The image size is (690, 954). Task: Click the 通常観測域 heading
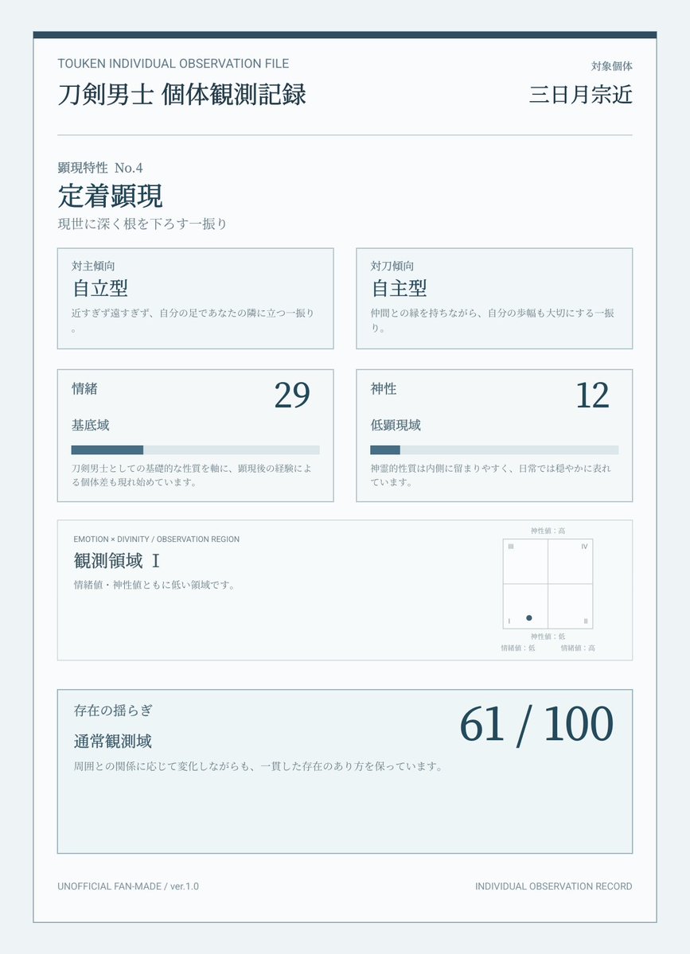click(x=112, y=741)
